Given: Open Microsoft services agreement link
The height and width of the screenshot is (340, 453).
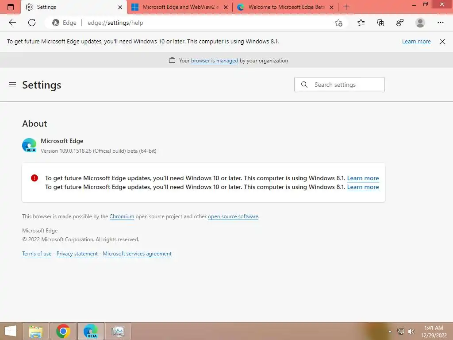Looking at the screenshot, I should point(137,254).
